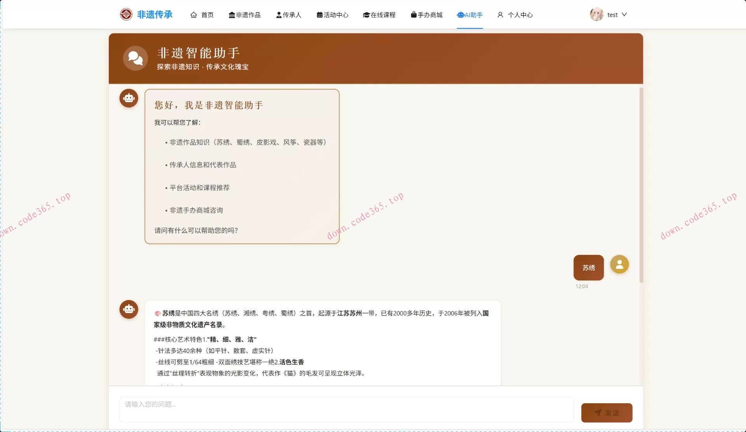The height and width of the screenshot is (432, 746).
Task: Click the yellow user avatar next to 苏绣 bubble
Action: (x=619, y=264)
